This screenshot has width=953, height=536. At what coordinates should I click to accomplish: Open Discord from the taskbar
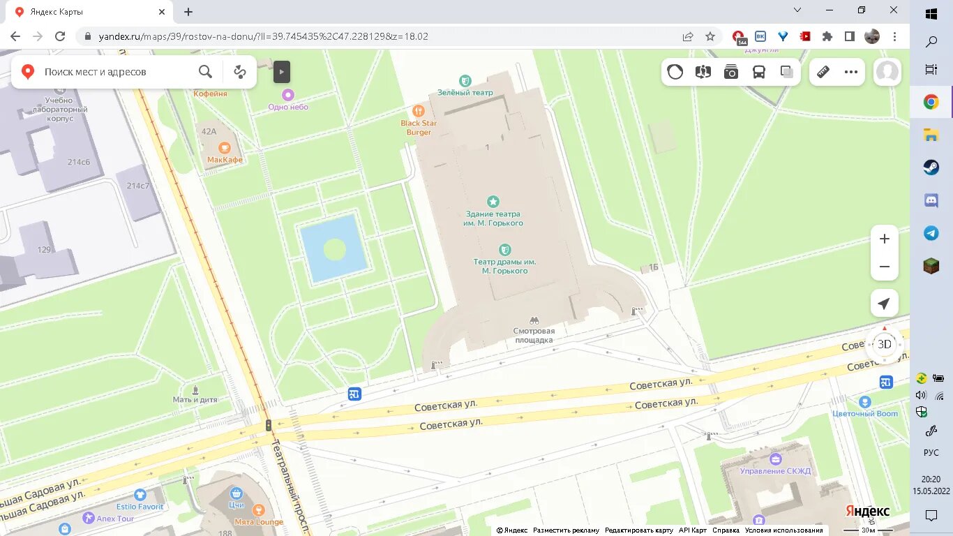coord(931,201)
